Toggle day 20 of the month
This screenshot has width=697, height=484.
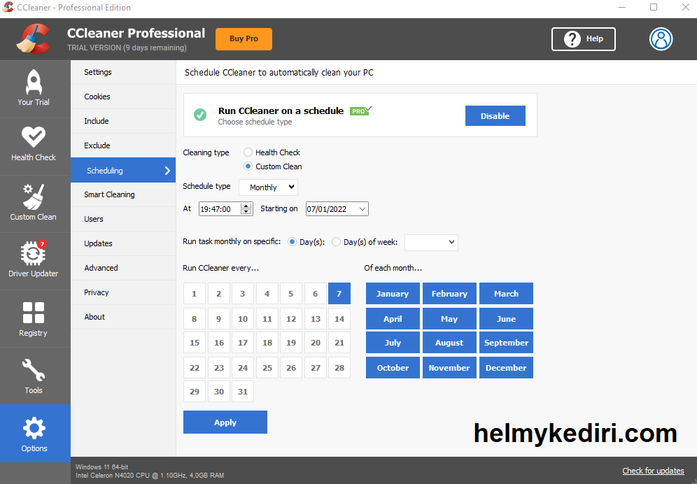[x=315, y=343]
